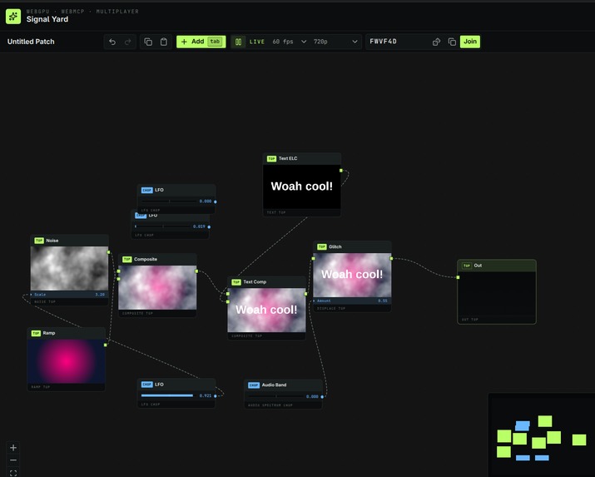Image resolution: width=595 pixels, height=477 pixels.
Task: Click output port of LFO valued 0.000
Action: (x=216, y=201)
